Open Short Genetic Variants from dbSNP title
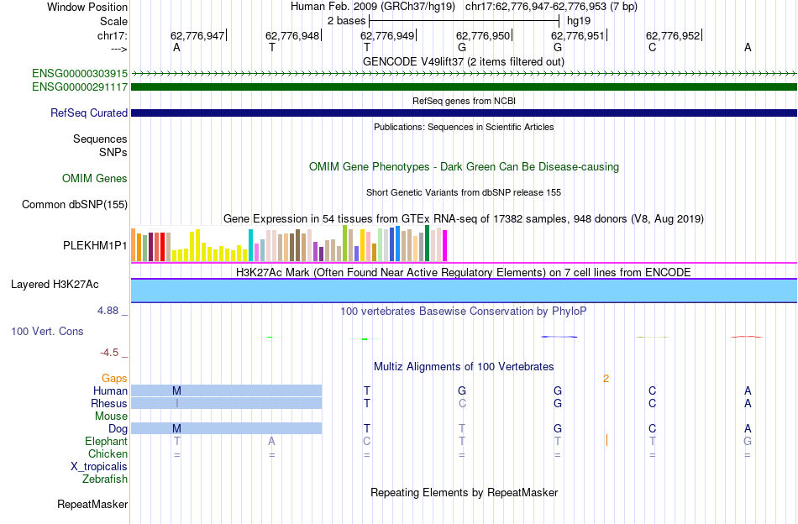The width and height of the screenshot is (798, 524). (x=464, y=192)
